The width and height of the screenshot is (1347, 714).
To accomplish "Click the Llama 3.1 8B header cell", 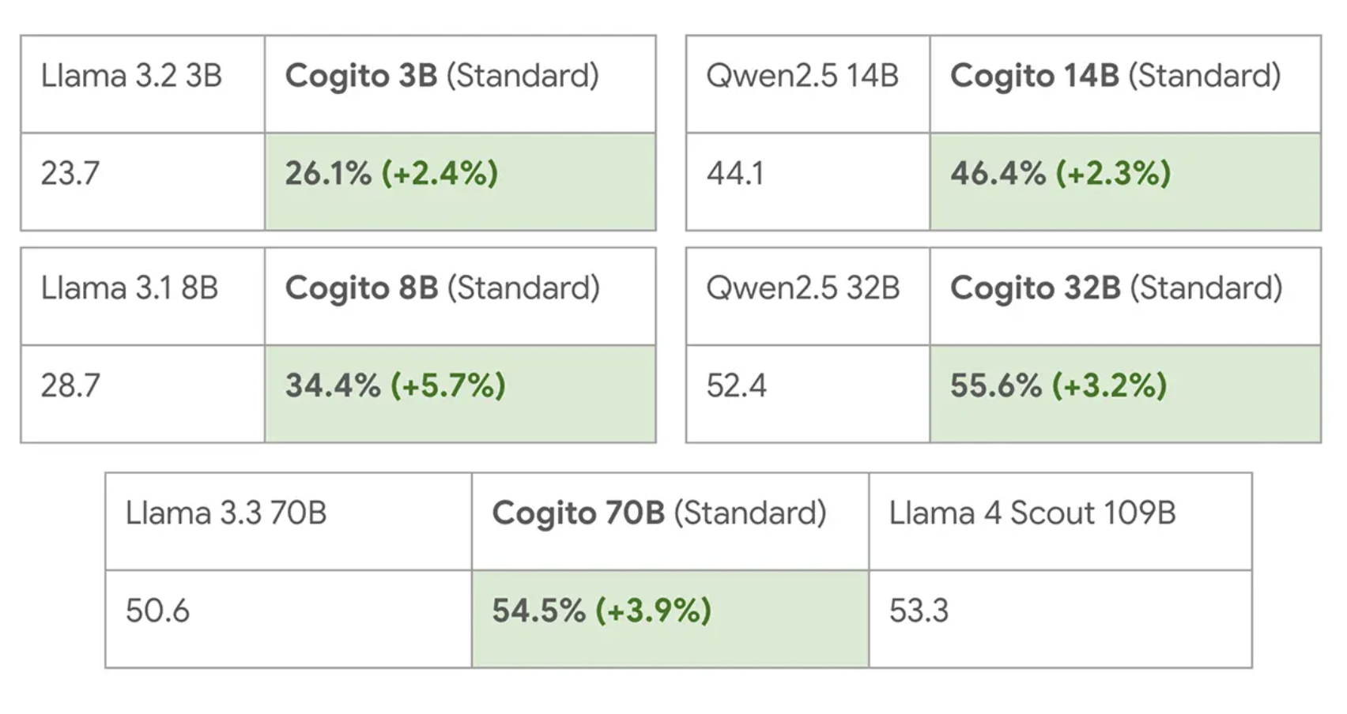I will (142, 296).
